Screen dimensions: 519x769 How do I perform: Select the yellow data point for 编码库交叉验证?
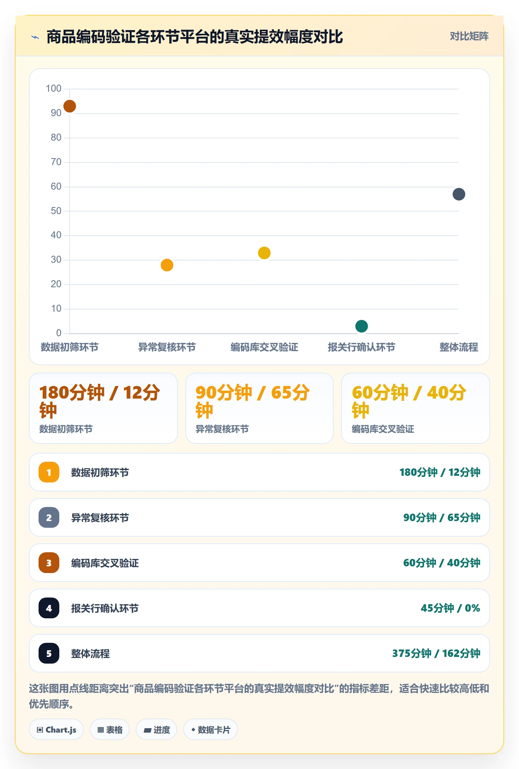[264, 253]
